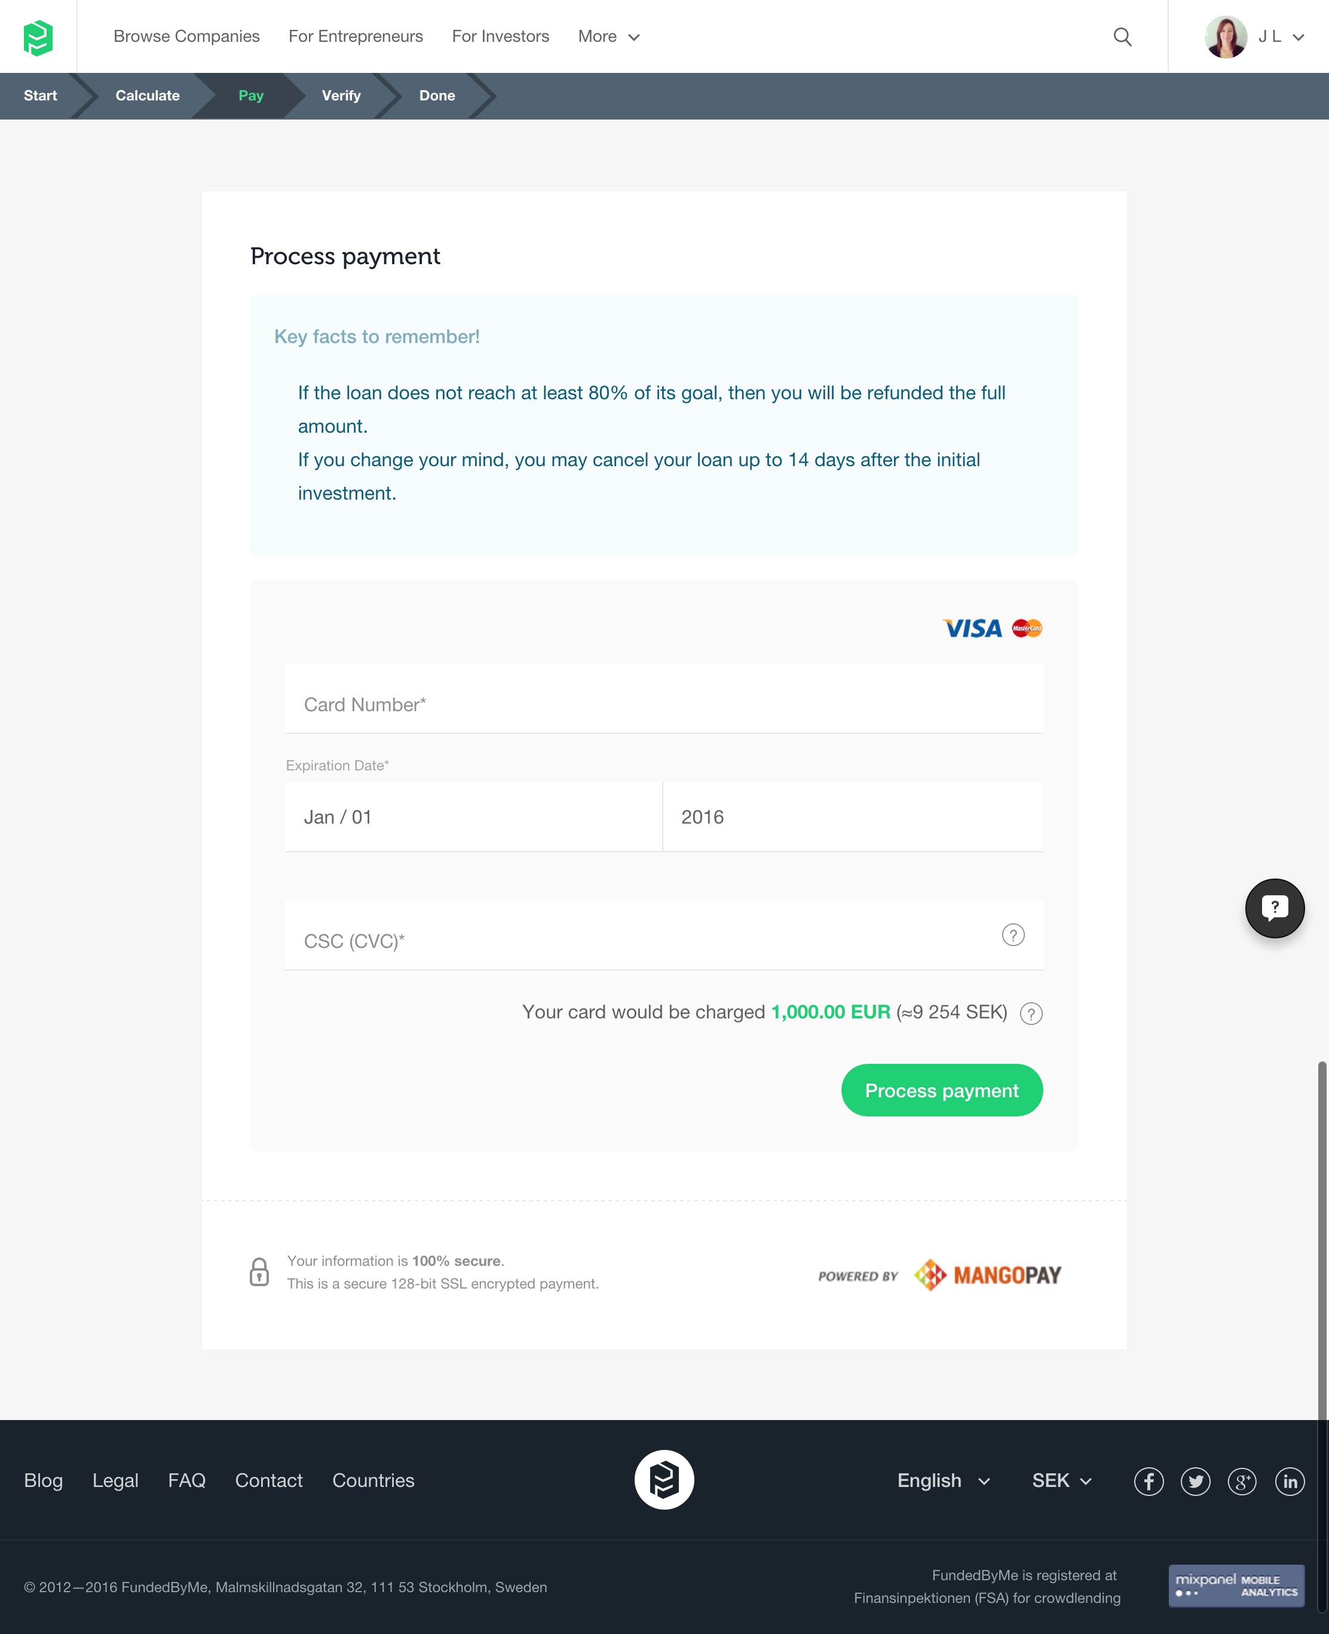Open the floating help chat bubble
This screenshot has width=1329, height=1634.
[1274, 908]
